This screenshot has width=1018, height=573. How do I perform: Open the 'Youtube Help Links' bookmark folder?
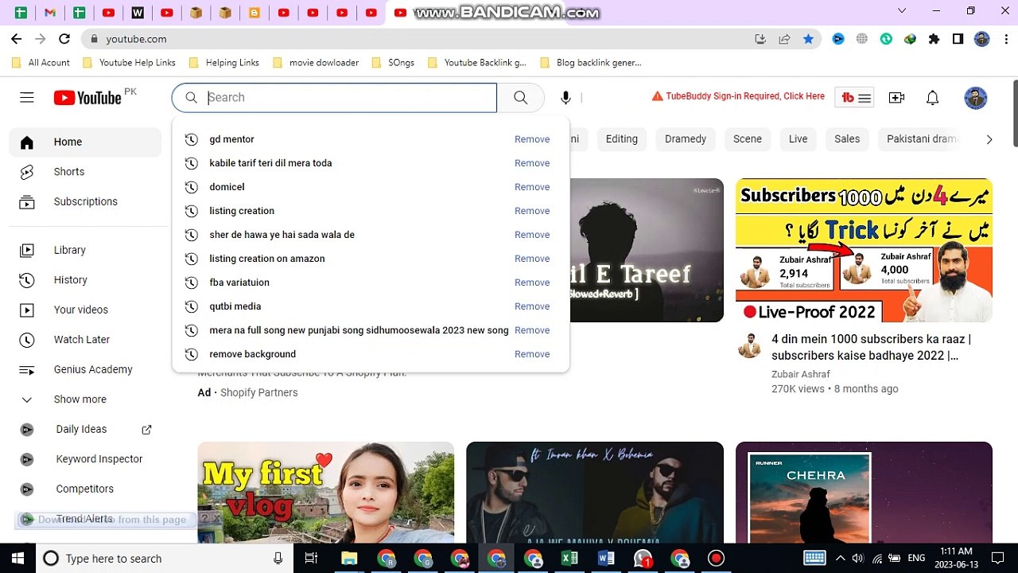coord(129,62)
